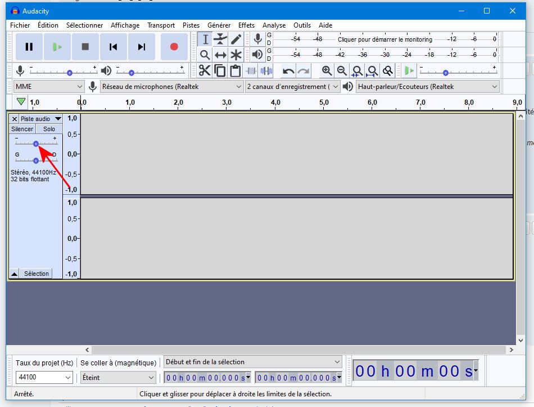Choose the Selection (I-beam) tool
This screenshot has height=407, width=534.
[x=205, y=39]
